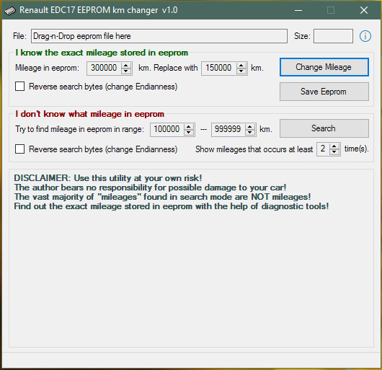Click the blue info icon
The height and width of the screenshot is (370, 382).
coord(365,36)
